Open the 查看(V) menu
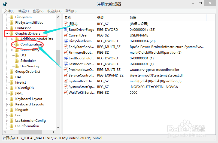The width and height of the screenshot is (218, 143). pos(38,11)
